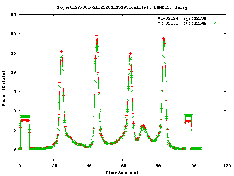Click the Time(Seconds) axis label
234x176 pixels.
coord(122,173)
